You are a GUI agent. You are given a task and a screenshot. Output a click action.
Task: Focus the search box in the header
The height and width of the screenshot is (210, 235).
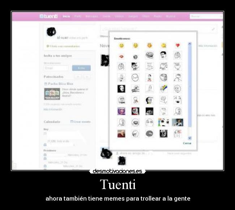[x=206, y=16]
